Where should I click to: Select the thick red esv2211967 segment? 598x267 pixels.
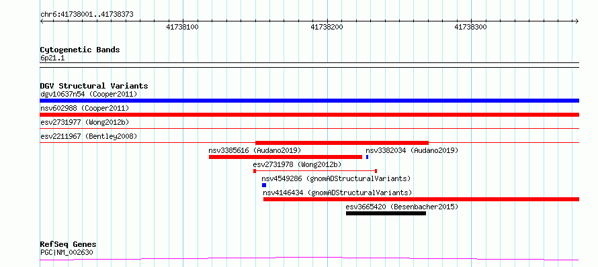[342, 143]
